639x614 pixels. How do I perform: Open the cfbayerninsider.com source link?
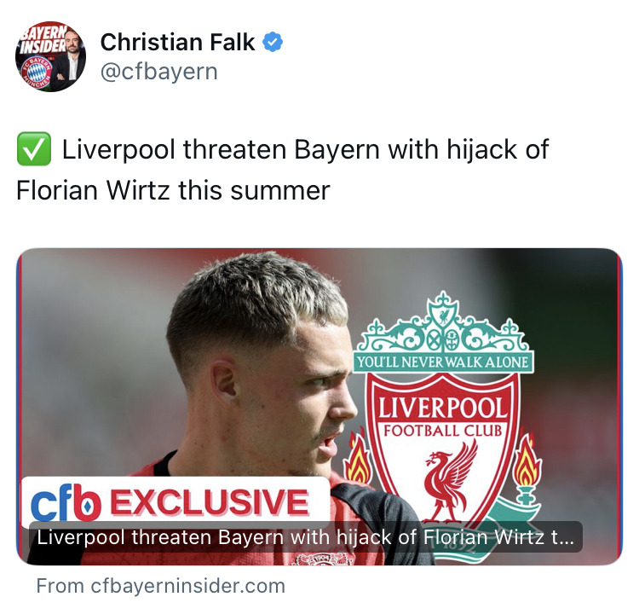click(160, 586)
